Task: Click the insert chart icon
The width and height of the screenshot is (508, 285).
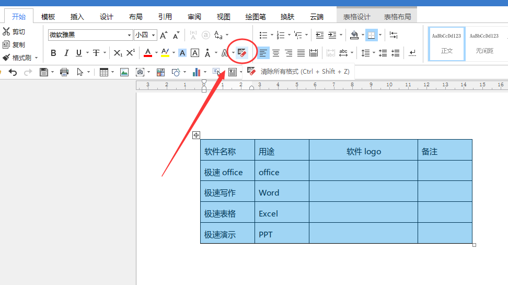Action: coord(197,72)
